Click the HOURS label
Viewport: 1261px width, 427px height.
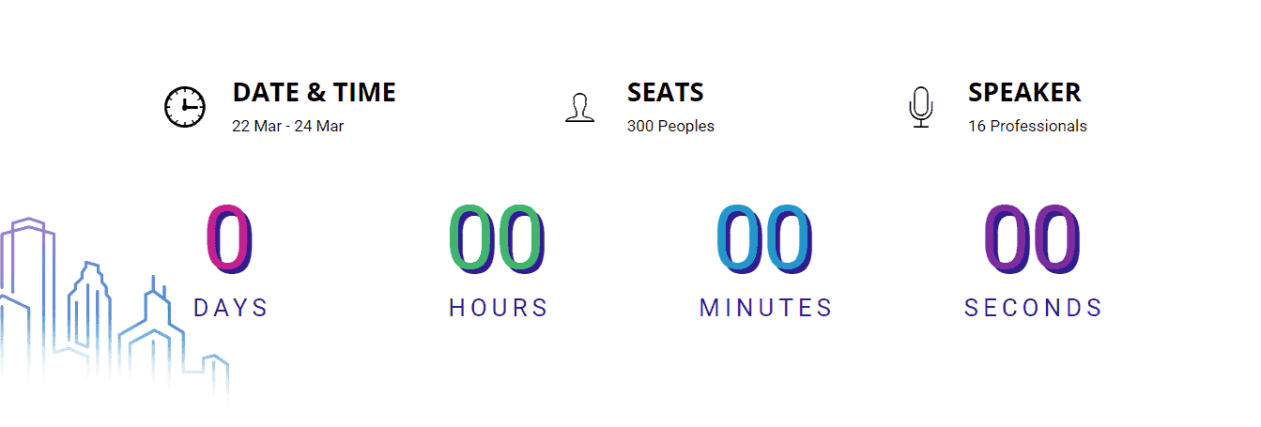[x=499, y=308]
